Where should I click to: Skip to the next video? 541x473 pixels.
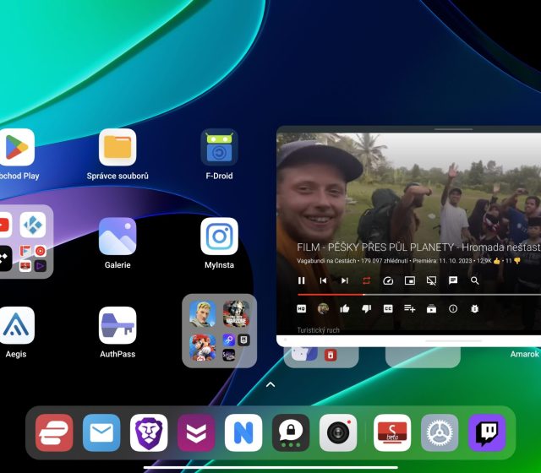(x=345, y=280)
